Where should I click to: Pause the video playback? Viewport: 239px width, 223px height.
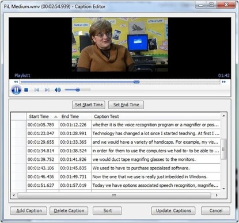[16, 90]
